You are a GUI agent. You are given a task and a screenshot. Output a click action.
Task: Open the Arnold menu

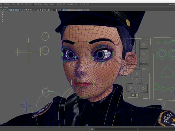(x=82, y=4)
